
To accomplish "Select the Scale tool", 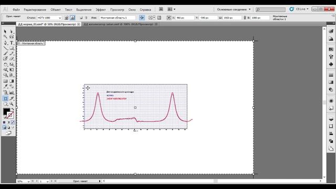I will [12, 64].
